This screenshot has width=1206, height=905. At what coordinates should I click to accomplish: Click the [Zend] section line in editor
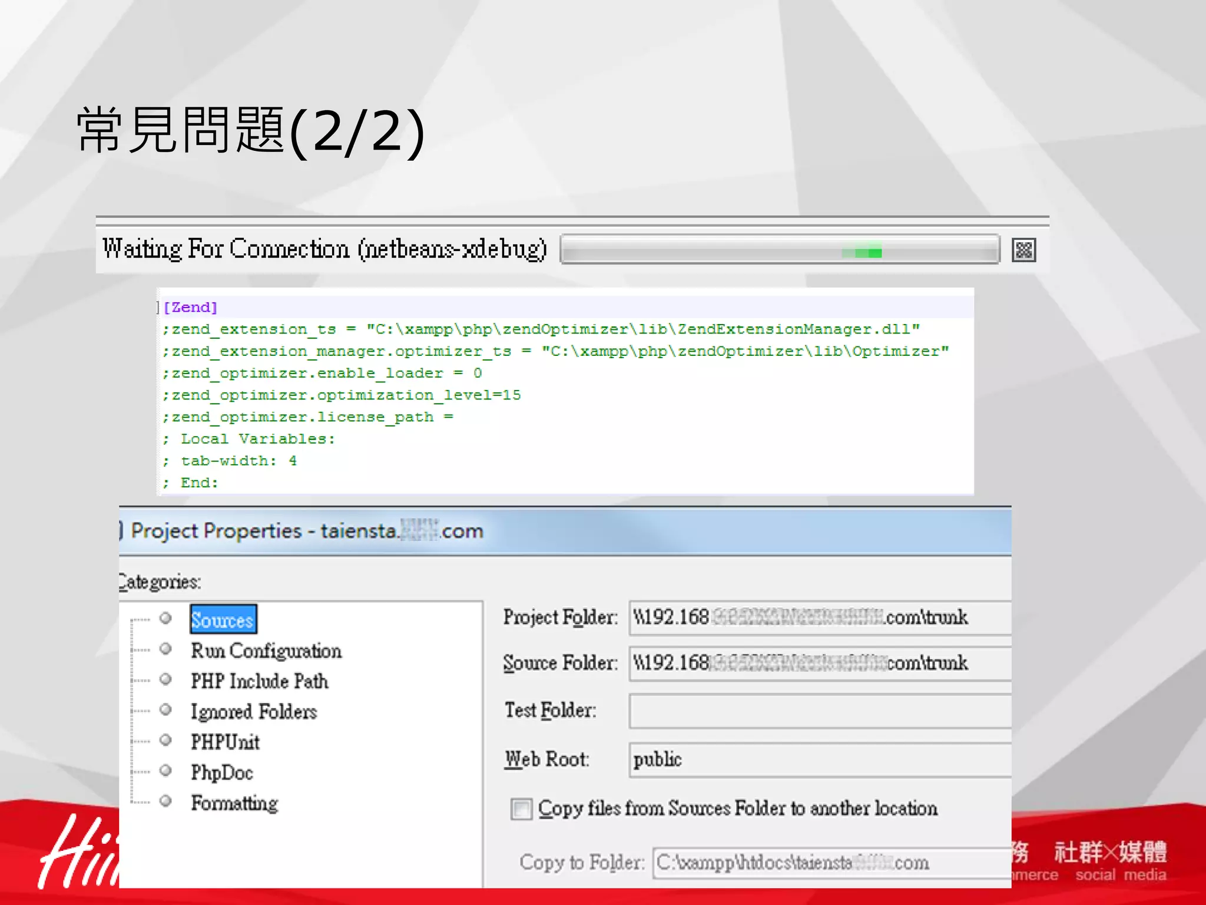[x=191, y=308]
